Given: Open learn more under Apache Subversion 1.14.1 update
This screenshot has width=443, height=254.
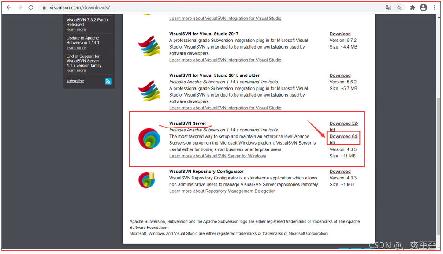Looking at the screenshot, I should [76, 48].
